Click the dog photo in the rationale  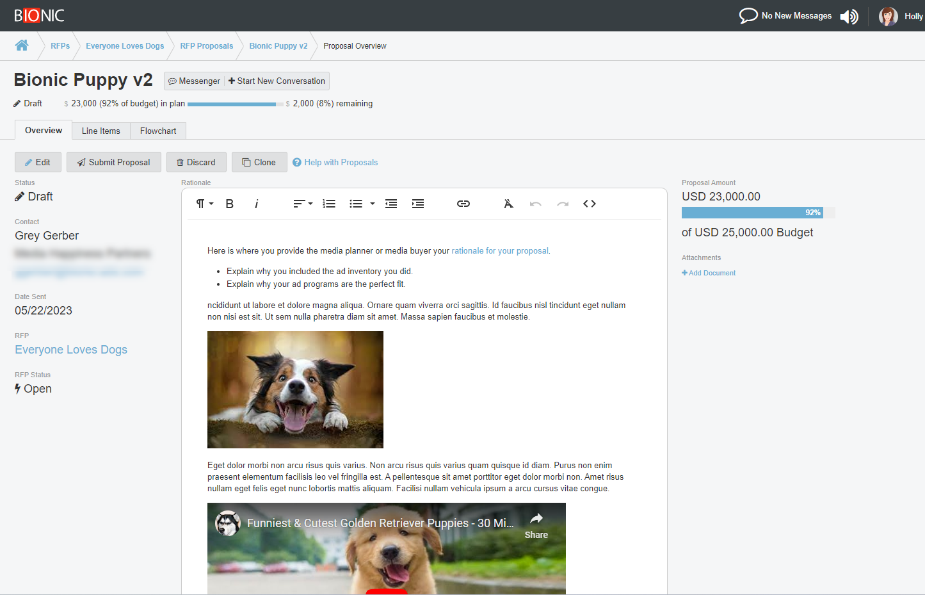pos(295,389)
